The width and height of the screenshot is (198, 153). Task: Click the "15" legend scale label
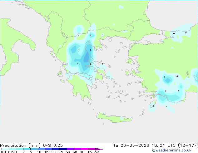click(x=46, y=152)
